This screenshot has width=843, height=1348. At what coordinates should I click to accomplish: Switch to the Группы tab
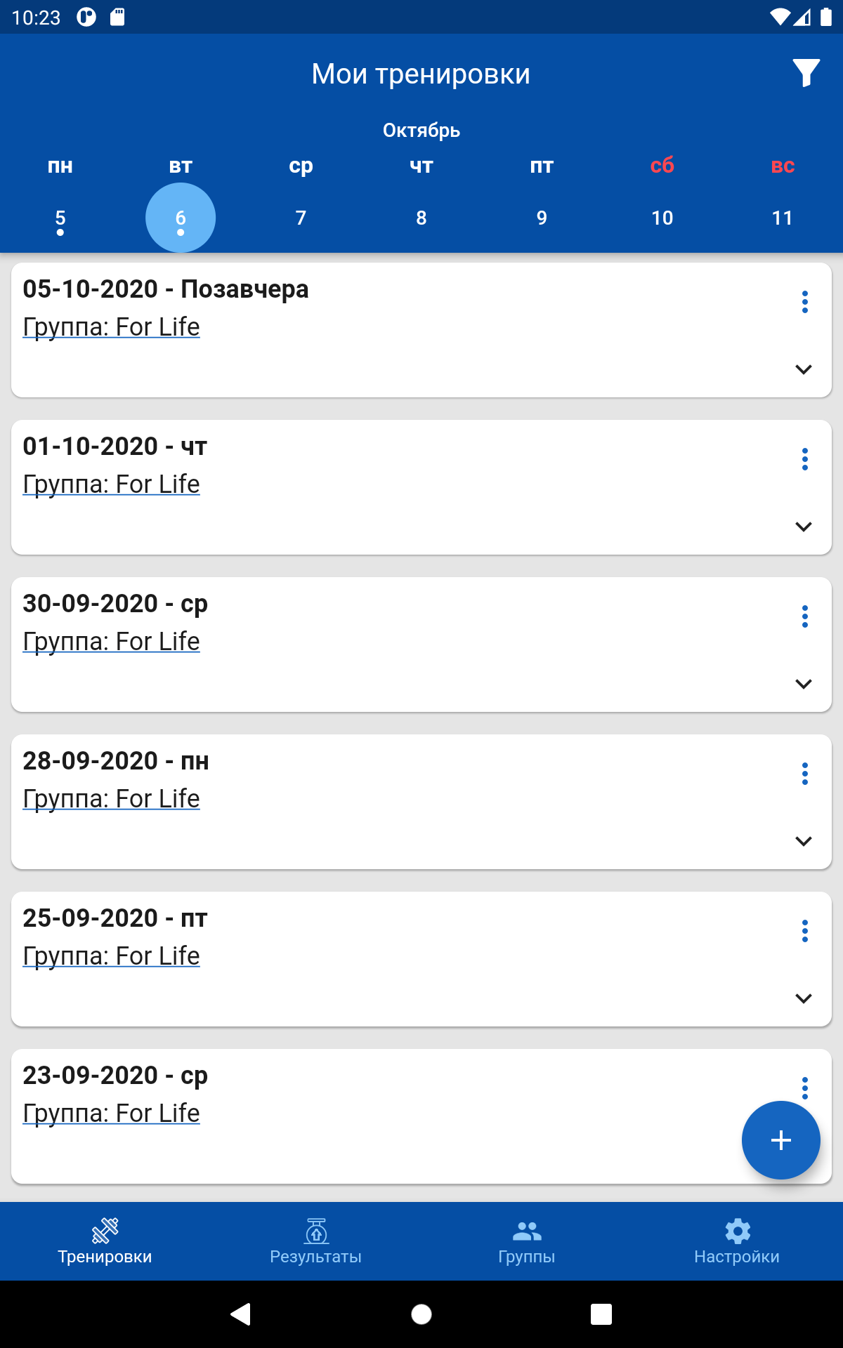(x=526, y=1241)
